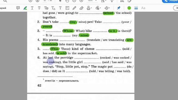Click the highlighted word '(This'
Screen dimensions: 178x100
55,49
